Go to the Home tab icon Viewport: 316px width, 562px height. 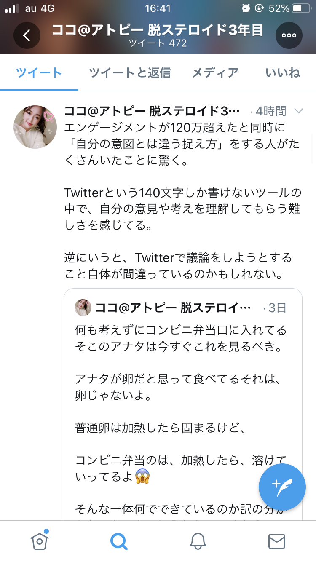[39, 541]
